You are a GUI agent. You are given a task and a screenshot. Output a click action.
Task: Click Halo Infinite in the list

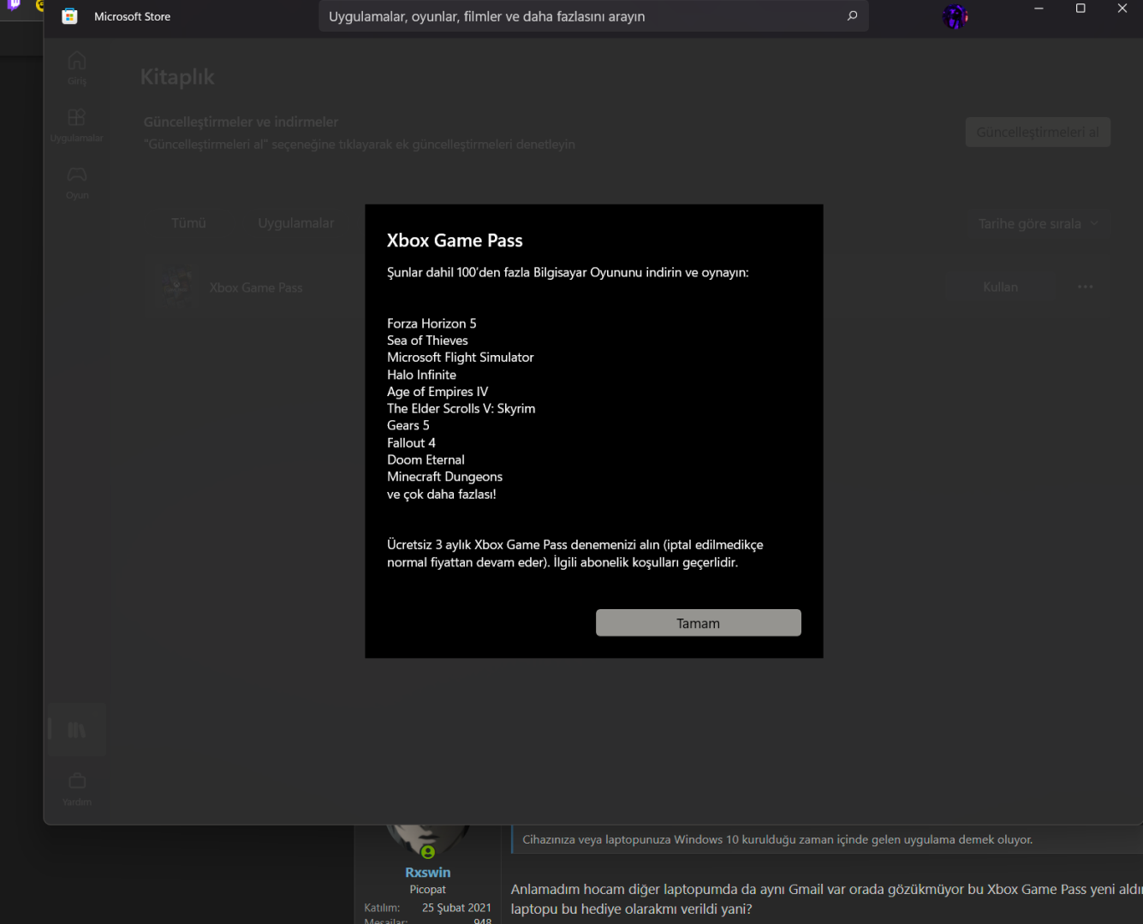[421, 375]
